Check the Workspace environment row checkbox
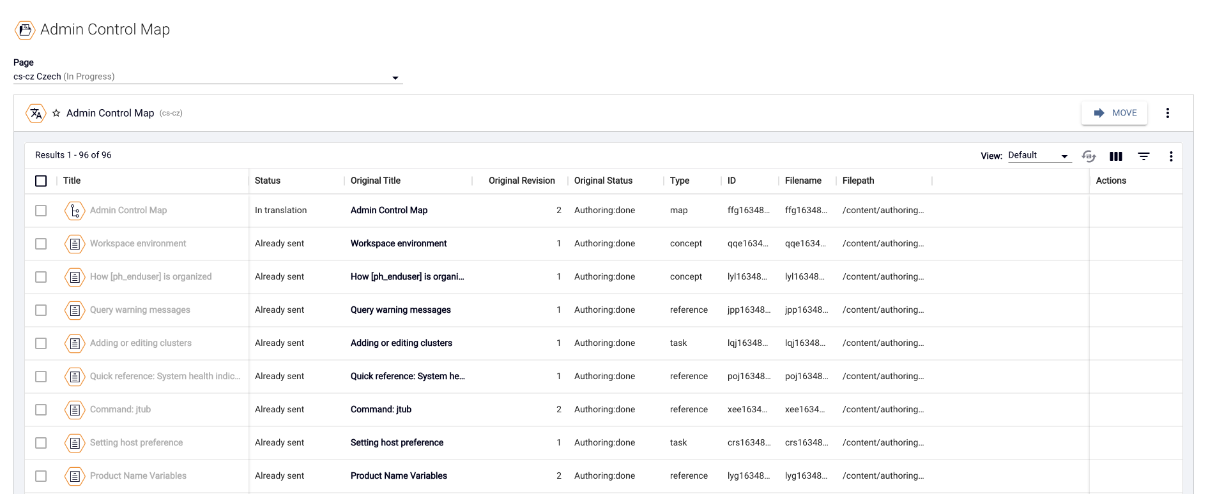Image resolution: width=1208 pixels, height=494 pixels. (x=41, y=244)
